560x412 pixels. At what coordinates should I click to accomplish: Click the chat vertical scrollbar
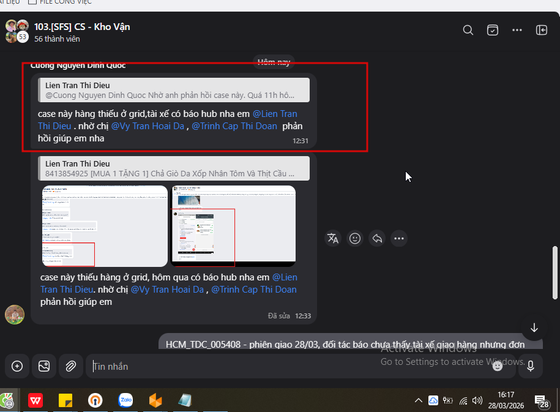click(554, 272)
